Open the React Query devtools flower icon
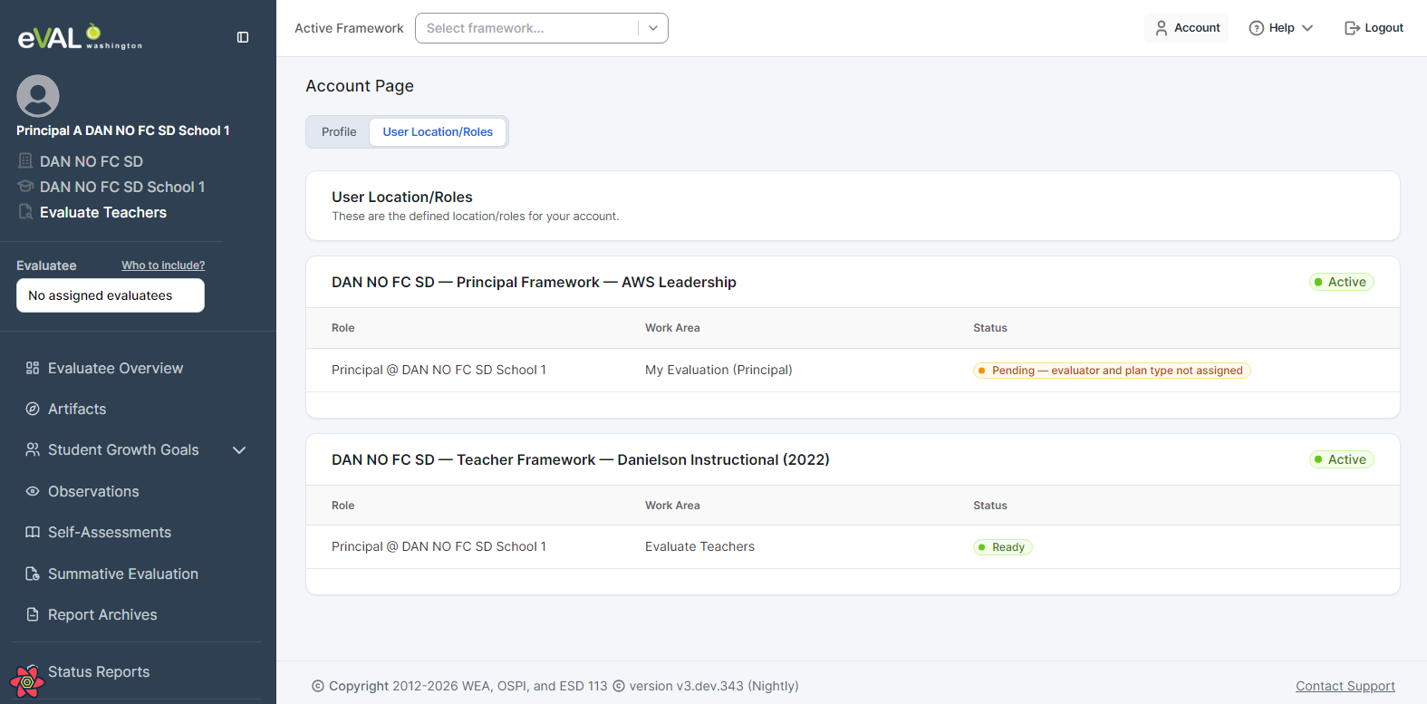 coord(27,681)
